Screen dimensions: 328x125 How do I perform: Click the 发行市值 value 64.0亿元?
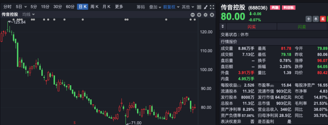[284, 97]
